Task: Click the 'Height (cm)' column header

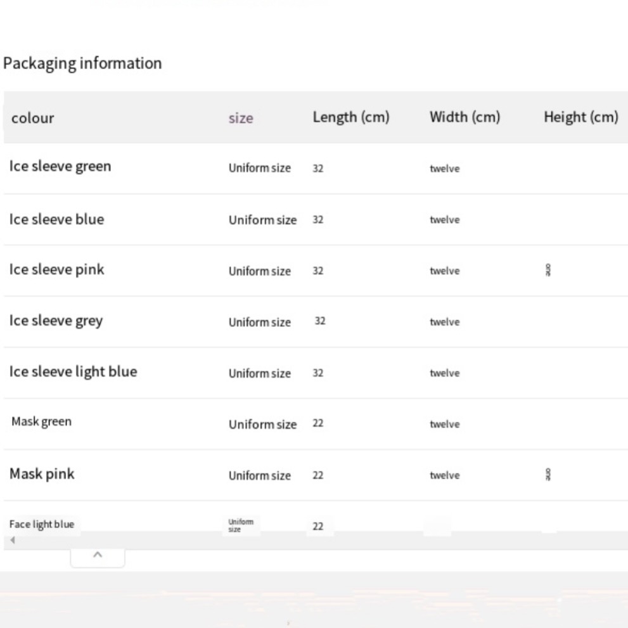Action: (x=580, y=117)
